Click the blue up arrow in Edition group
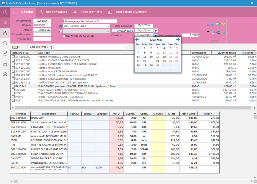The image size is (257, 184). [208, 24]
